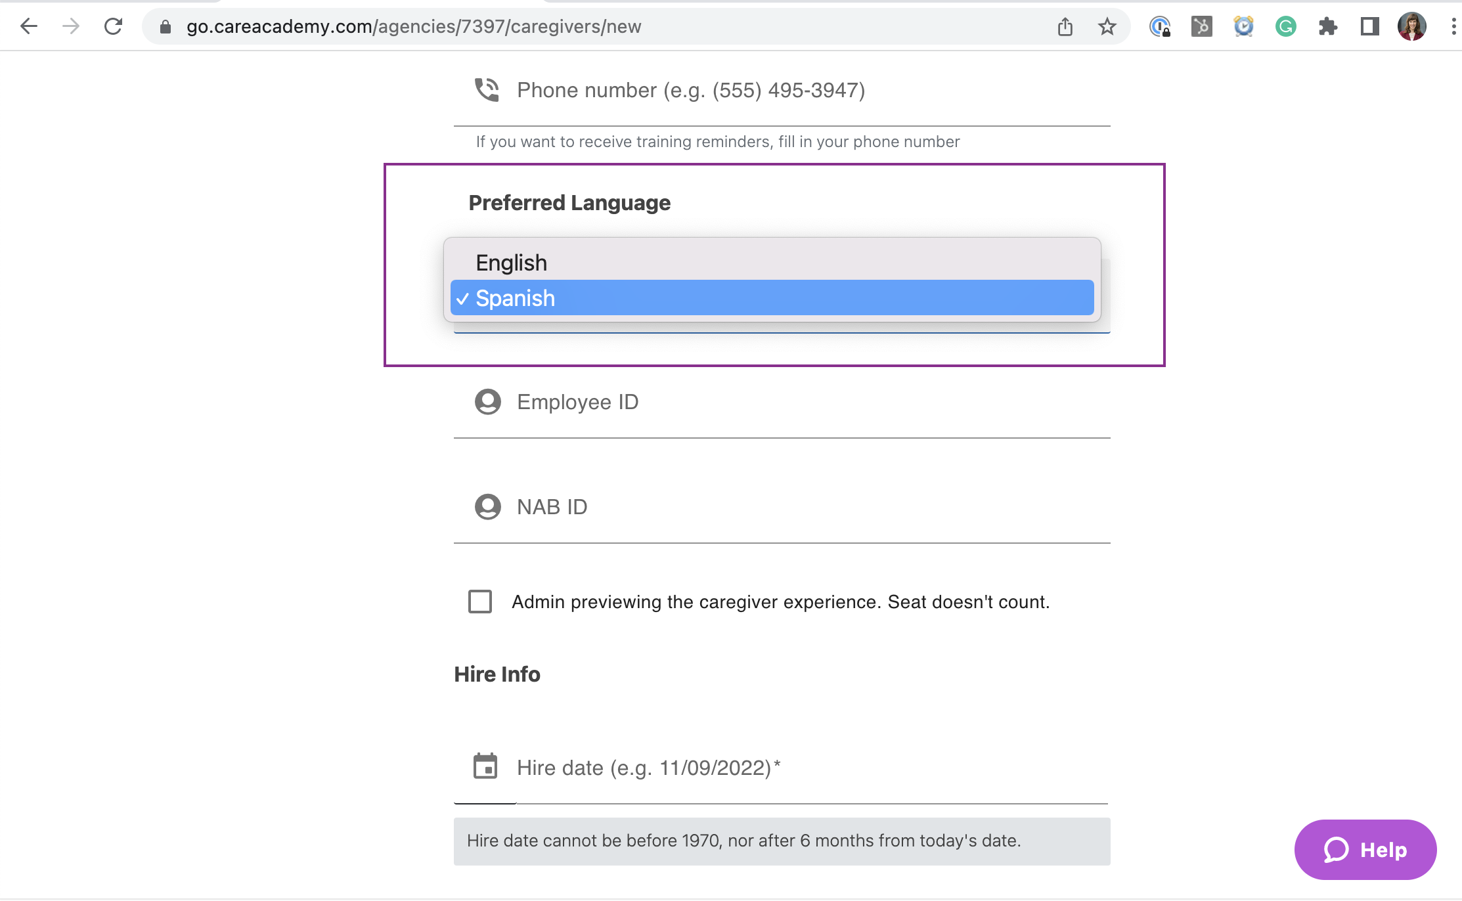This screenshot has width=1462, height=901.
Task: Reload the current page
Action: [x=114, y=26]
